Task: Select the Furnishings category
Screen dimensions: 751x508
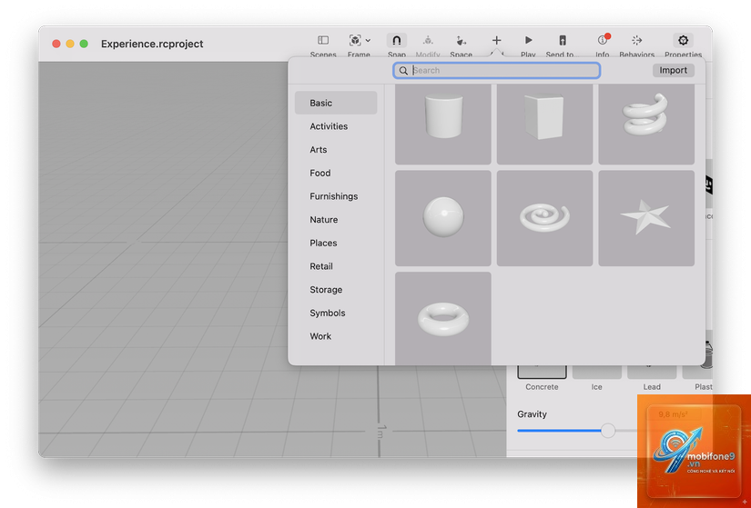Action: point(336,196)
